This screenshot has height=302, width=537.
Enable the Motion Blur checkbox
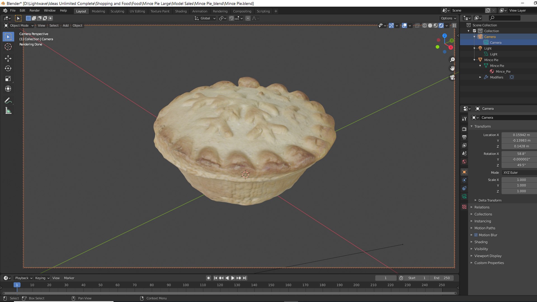click(476, 235)
